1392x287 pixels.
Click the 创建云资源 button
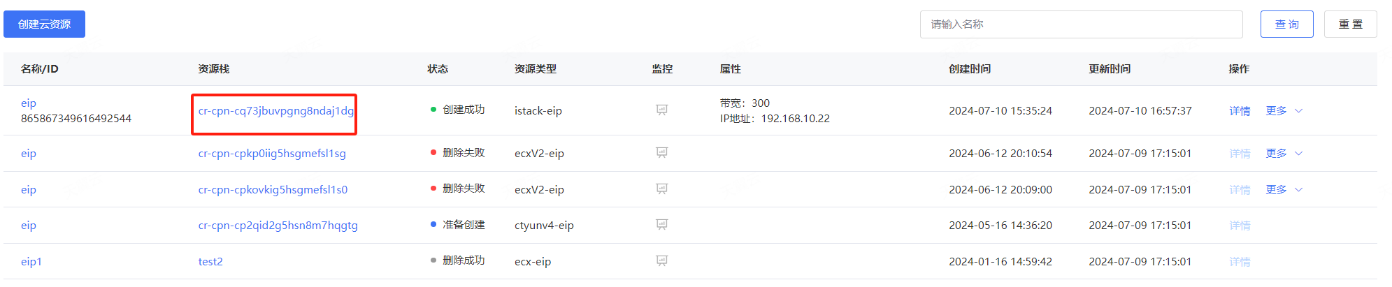tap(44, 24)
